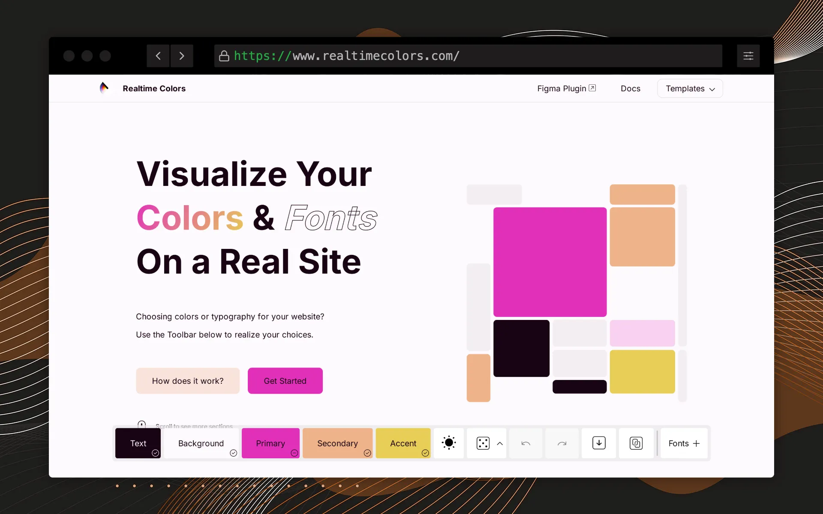
Task: Select the Figma Plugin tab
Action: (566, 88)
